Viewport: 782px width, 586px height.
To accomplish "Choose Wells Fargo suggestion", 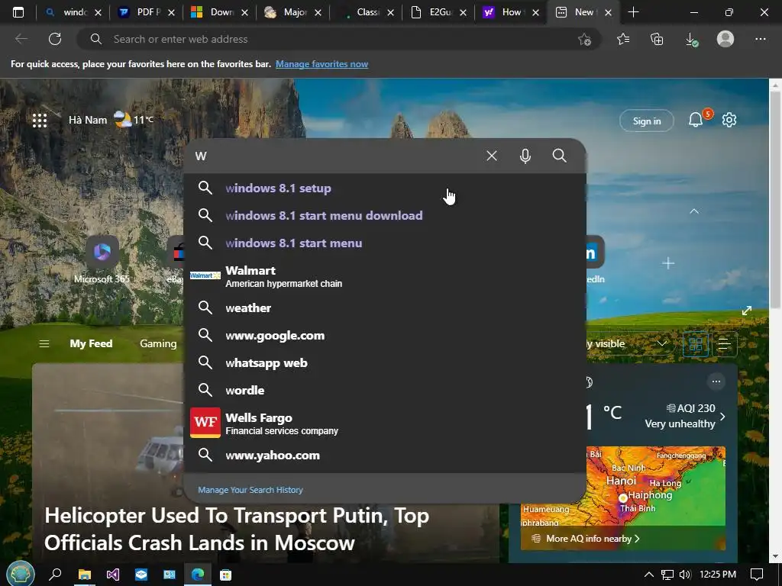I will (385, 423).
